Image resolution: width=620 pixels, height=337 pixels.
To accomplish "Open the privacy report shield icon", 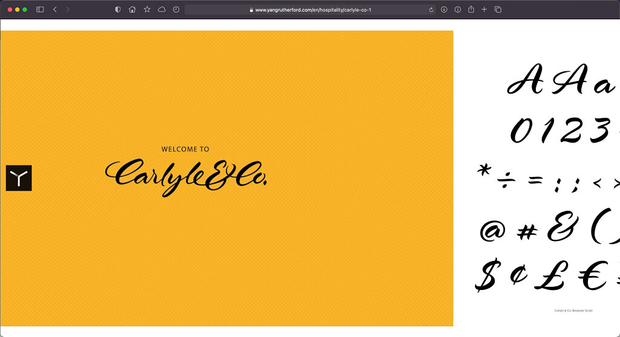I will pos(118,10).
